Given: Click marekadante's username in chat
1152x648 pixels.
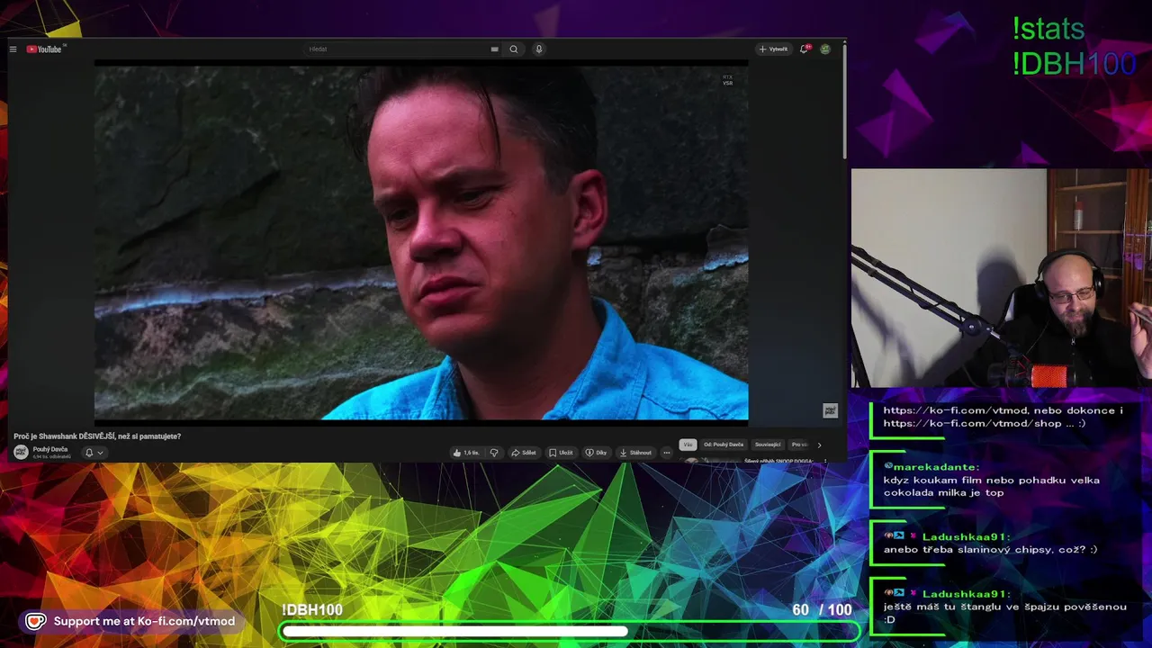Looking at the screenshot, I should click(x=936, y=467).
